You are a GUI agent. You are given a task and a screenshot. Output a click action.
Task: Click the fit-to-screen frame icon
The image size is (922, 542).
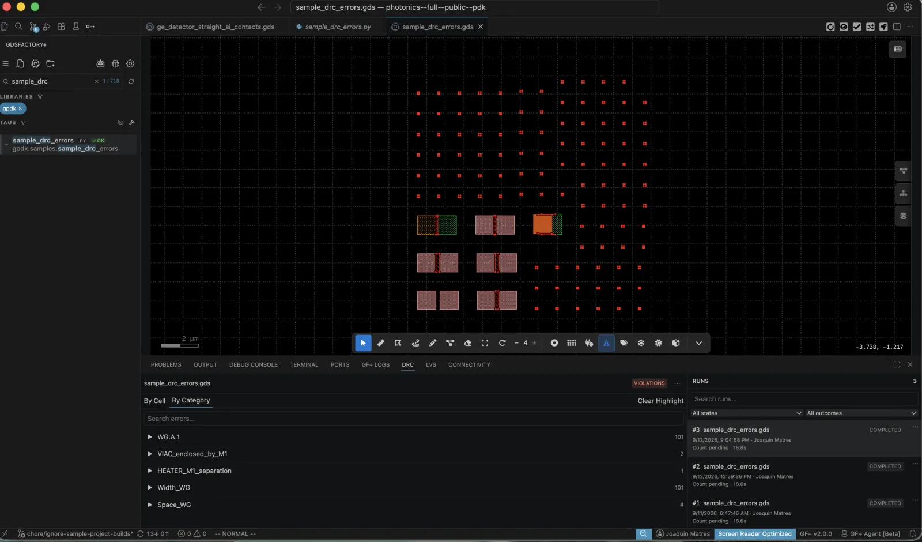point(485,343)
